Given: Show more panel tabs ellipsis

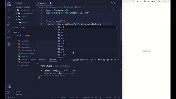Looking at the screenshot, I should click(x=60, y=60).
